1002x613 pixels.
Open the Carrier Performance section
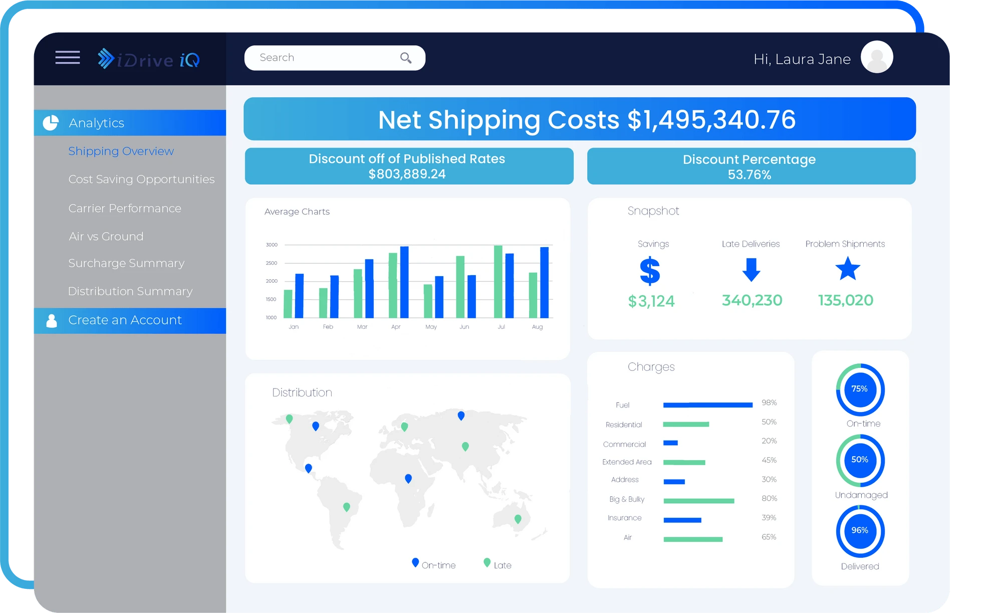125,208
